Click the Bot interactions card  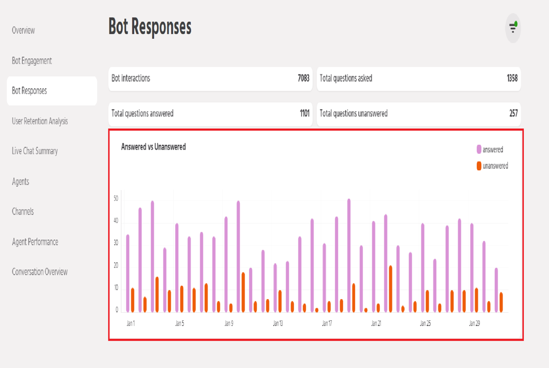(x=210, y=78)
